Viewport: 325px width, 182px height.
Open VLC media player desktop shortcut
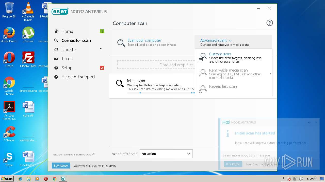28,12
